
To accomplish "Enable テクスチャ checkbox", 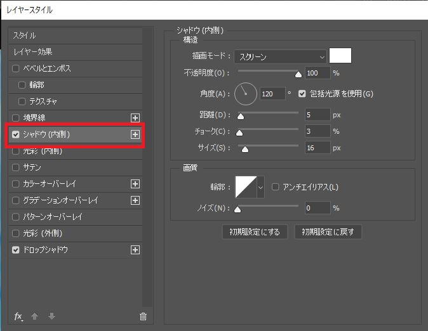I will click(22, 101).
